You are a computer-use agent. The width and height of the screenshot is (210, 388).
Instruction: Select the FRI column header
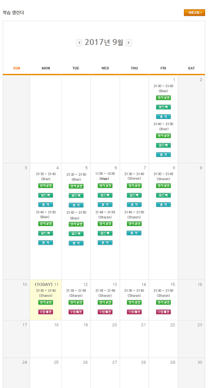tap(163, 68)
